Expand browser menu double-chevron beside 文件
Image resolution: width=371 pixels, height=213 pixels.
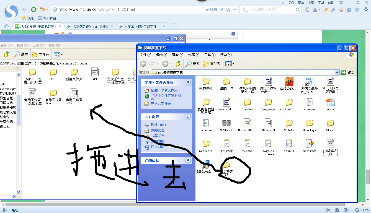(x=283, y=2)
